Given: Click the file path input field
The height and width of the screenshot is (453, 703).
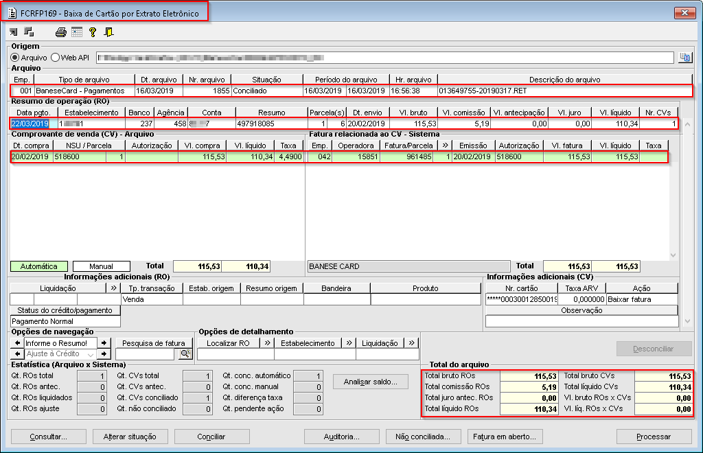Looking at the screenshot, I should [385, 58].
